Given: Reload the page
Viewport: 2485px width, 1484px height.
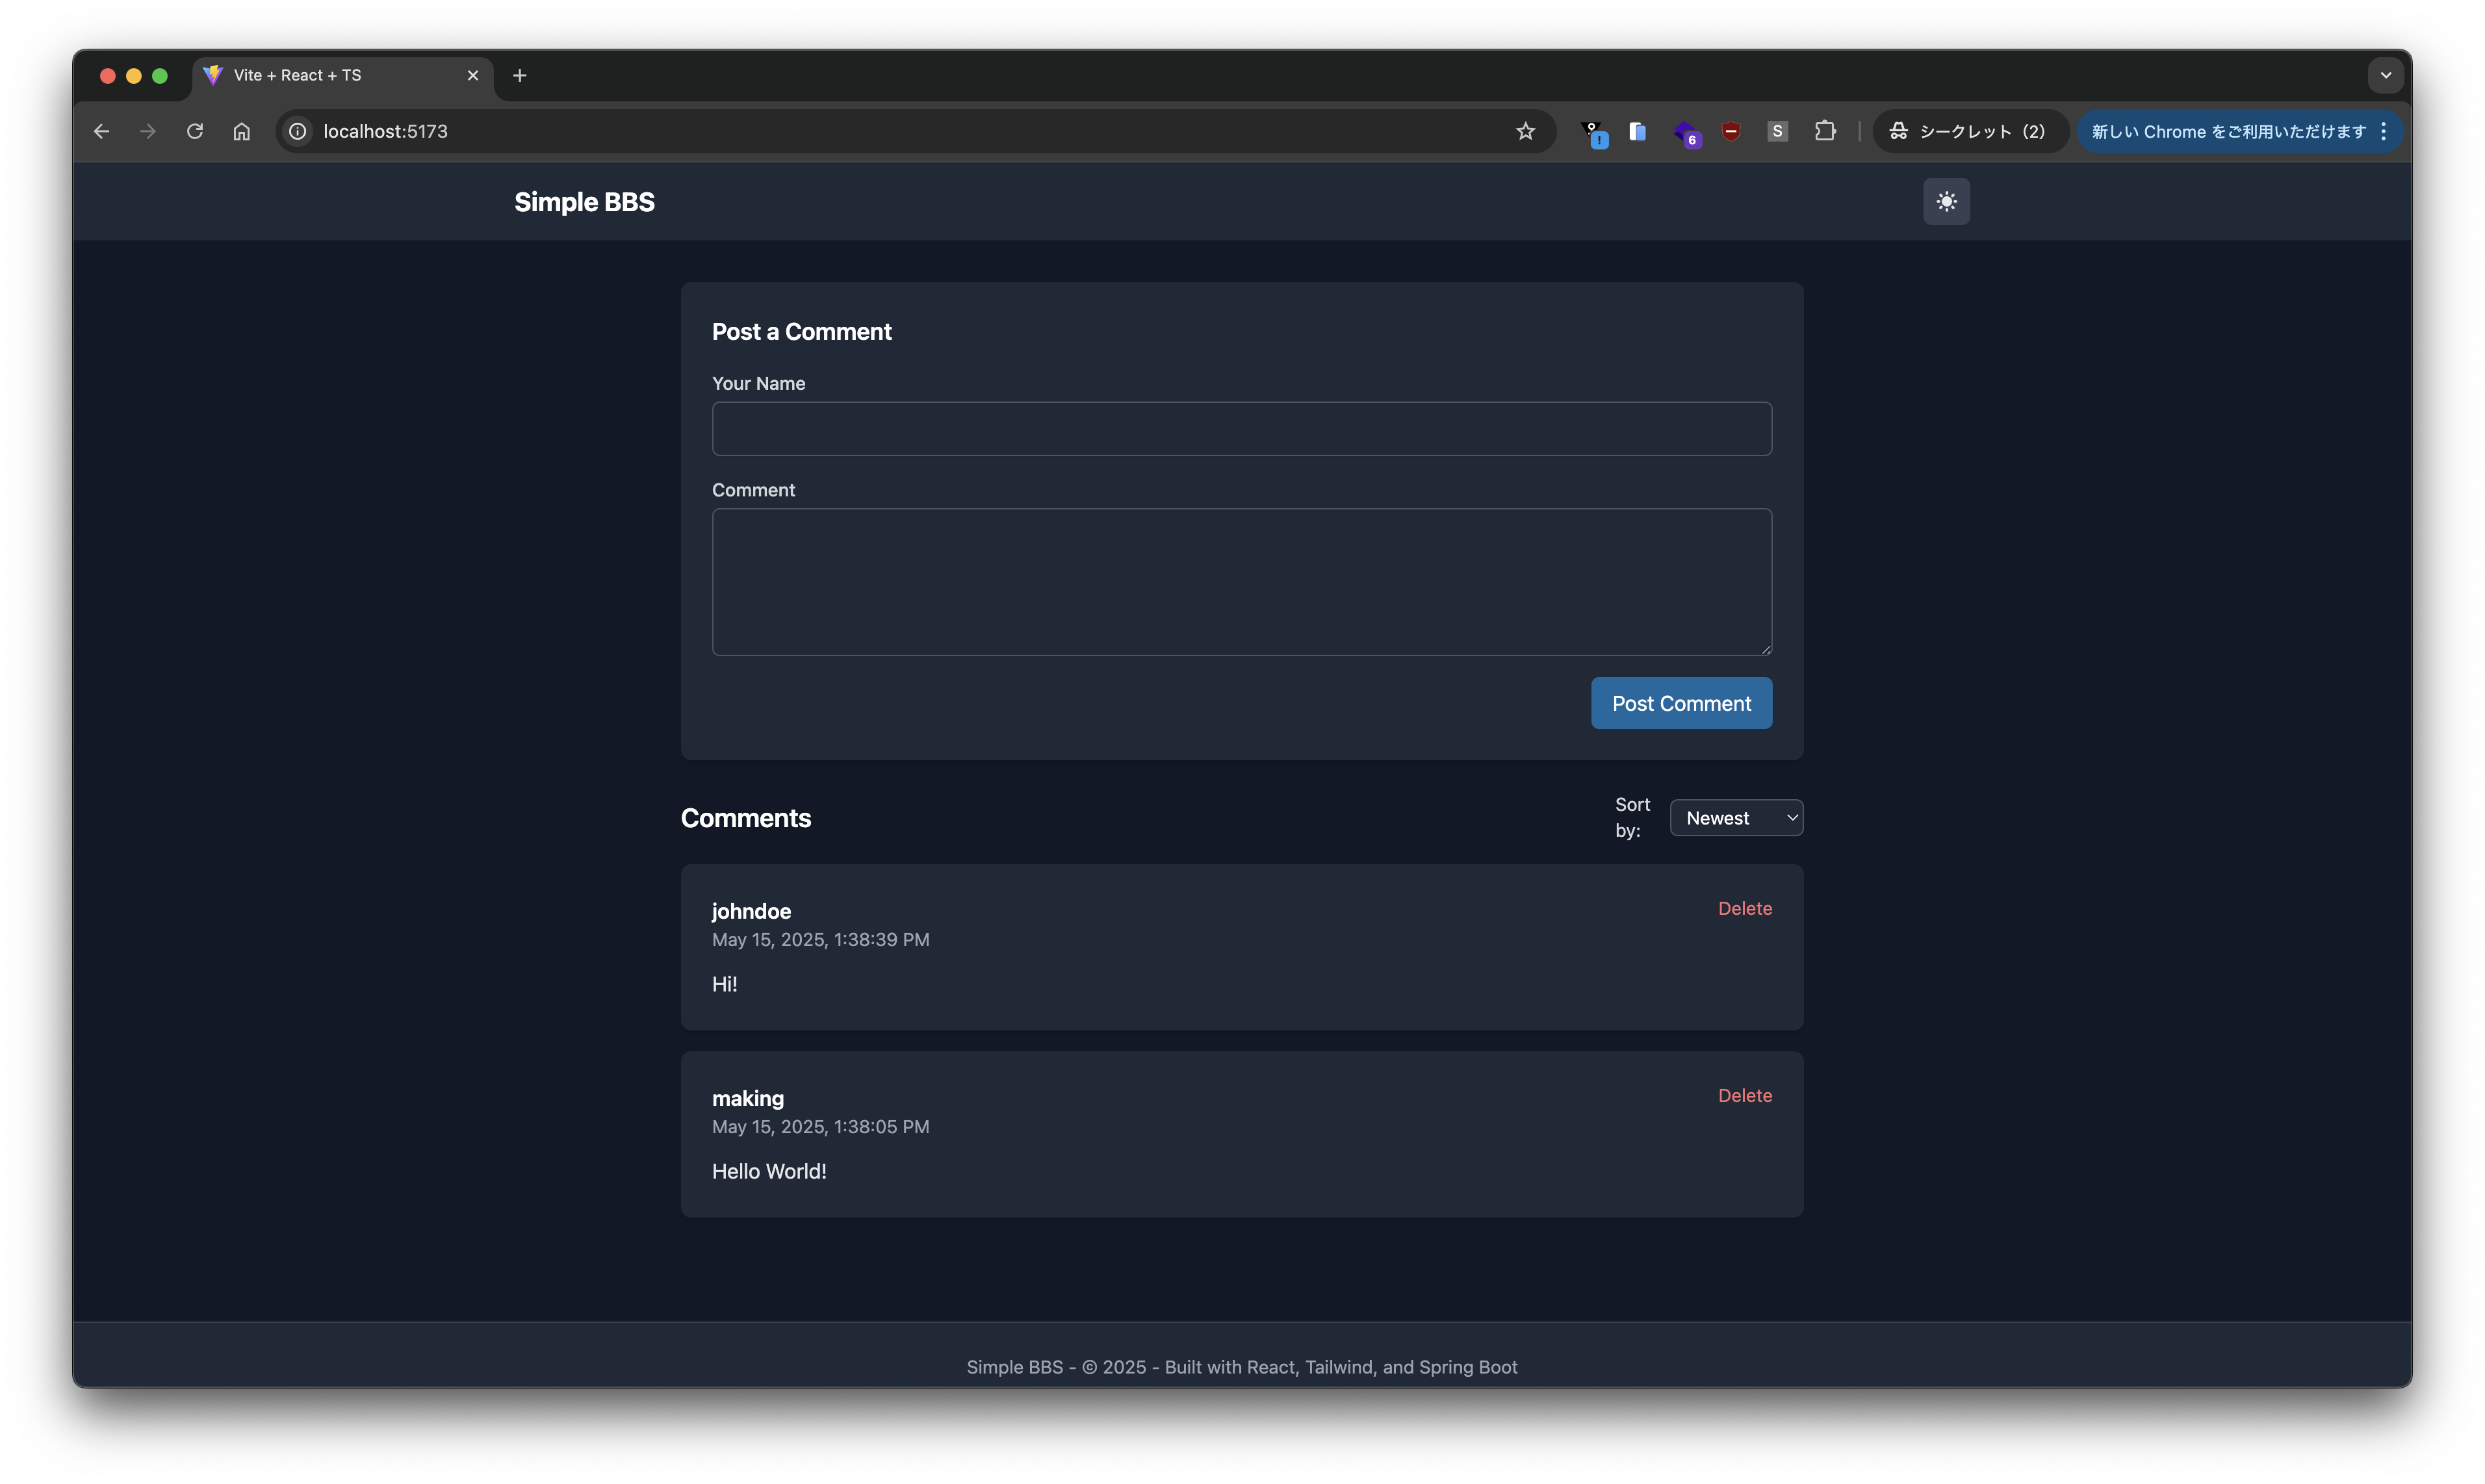Looking at the screenshot, I should coord(195,131).
